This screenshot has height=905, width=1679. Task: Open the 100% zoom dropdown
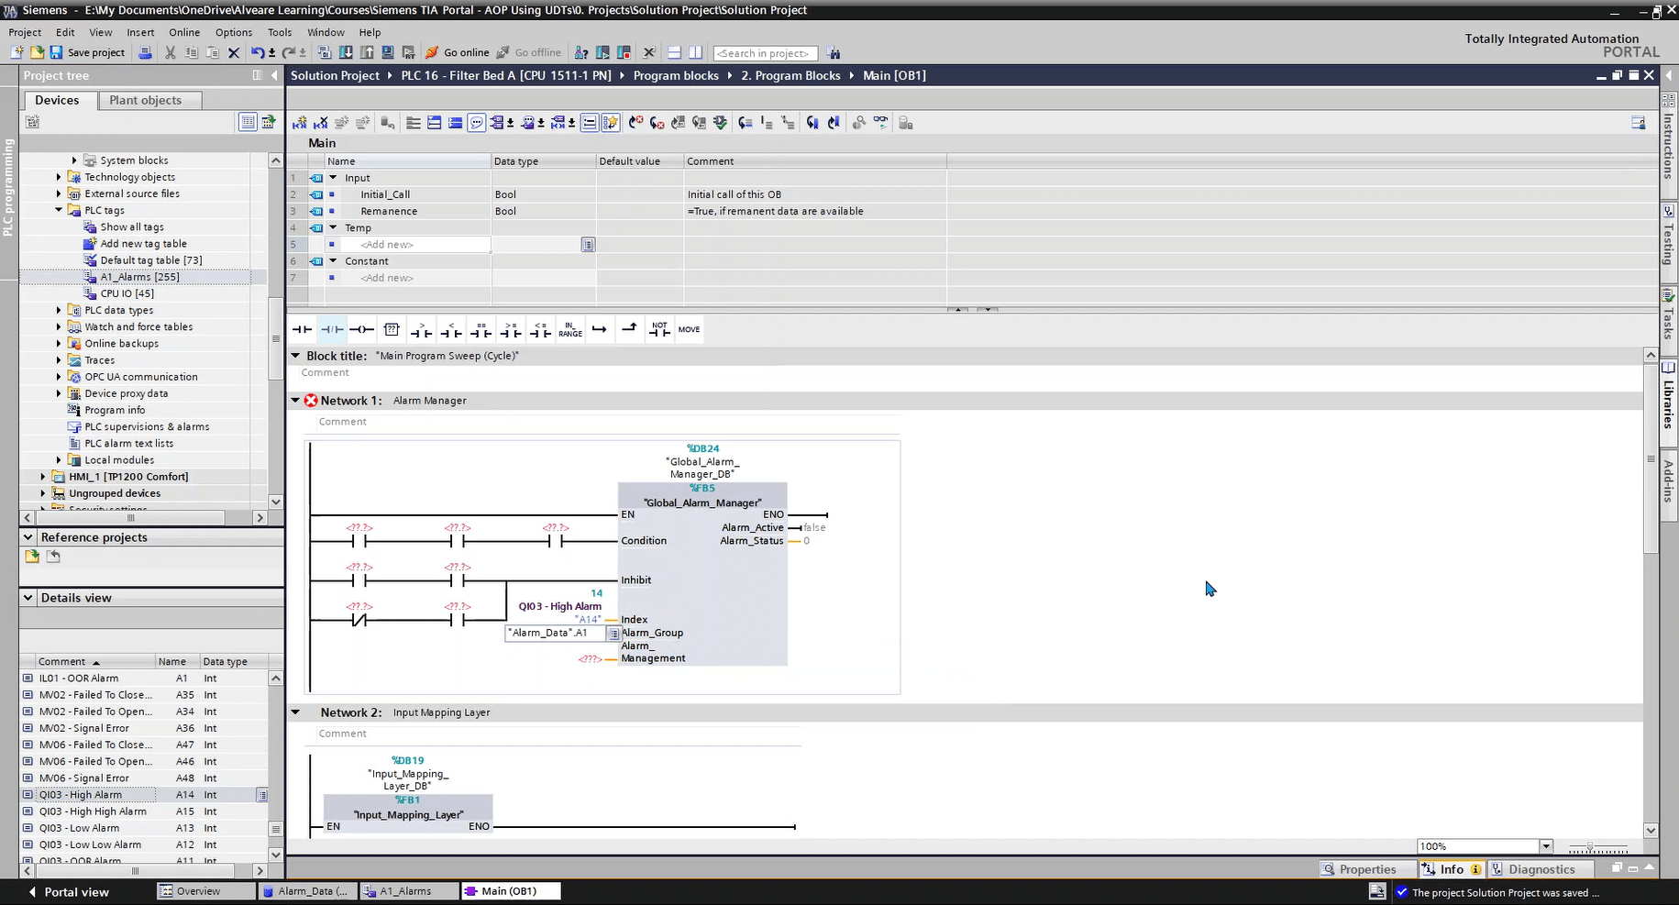[1545, 846]
